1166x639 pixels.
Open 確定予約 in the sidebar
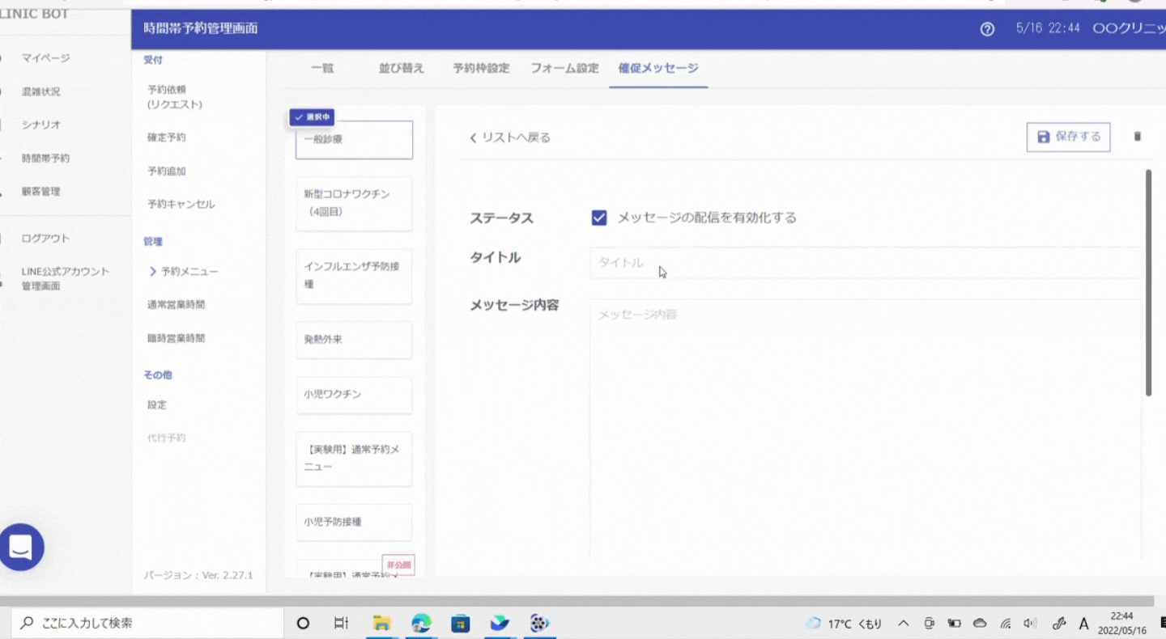point(166,138)
